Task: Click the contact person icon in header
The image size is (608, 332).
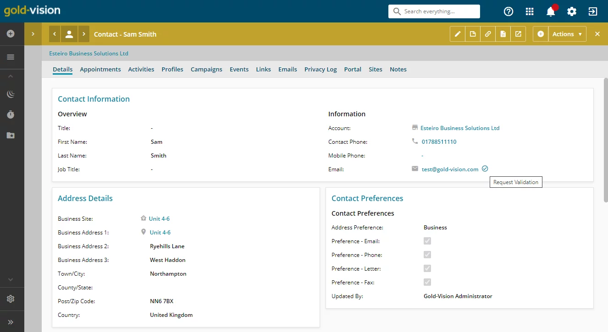Action: tap(69, 34)
